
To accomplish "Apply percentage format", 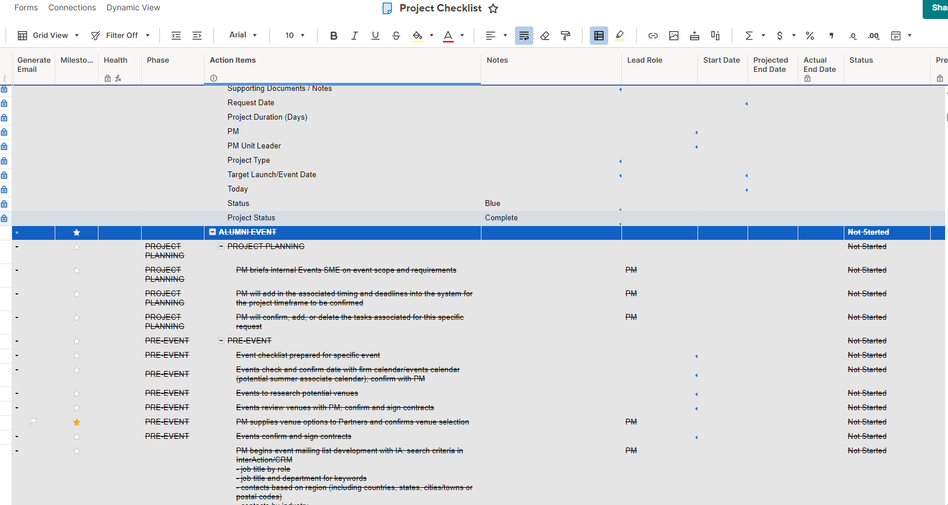I will pos(810,36).
